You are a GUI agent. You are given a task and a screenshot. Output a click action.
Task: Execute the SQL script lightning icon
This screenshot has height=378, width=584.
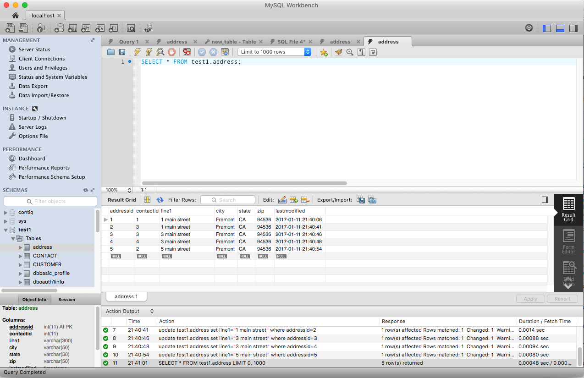[x=138, y=52]
